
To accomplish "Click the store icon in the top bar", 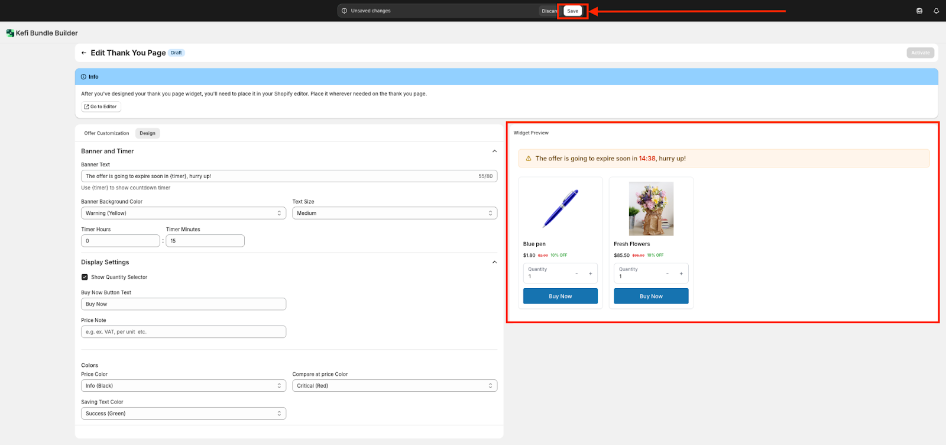I will click(919, 11).
